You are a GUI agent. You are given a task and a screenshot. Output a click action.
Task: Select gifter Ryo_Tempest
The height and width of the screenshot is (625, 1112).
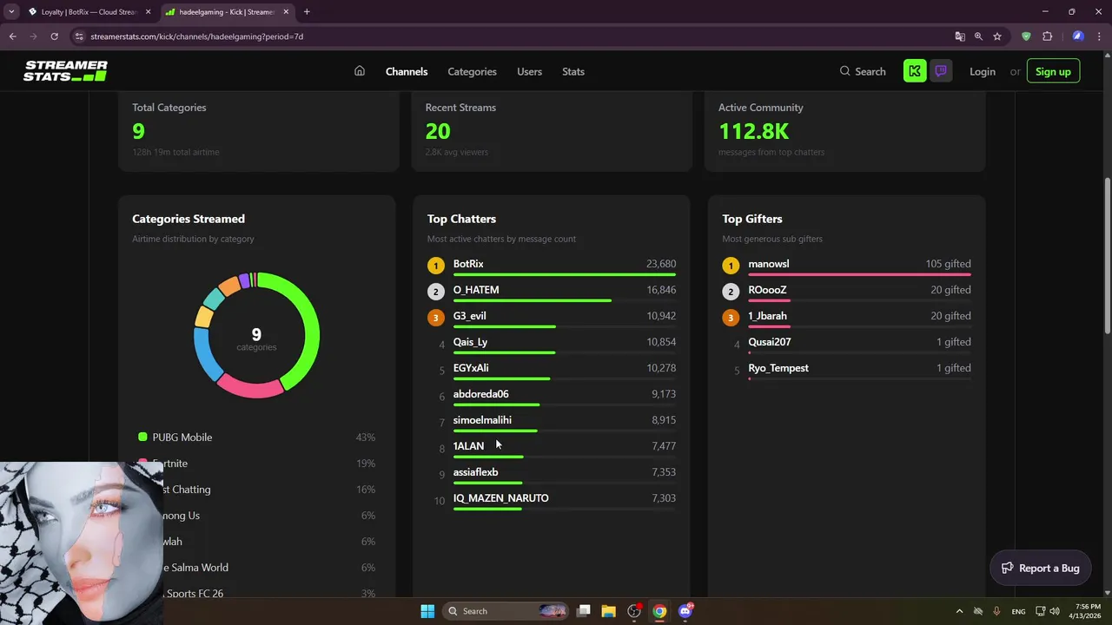[x=778, y=368]
